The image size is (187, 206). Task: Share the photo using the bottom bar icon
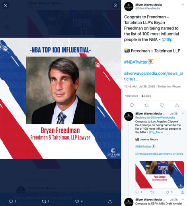coord(110,201)
